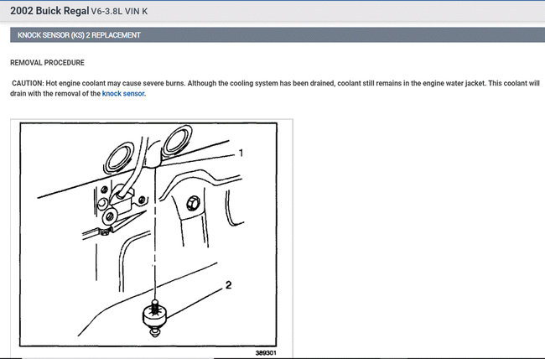Screen dimensions: 545x359
Task: Select the 2002 Buick Regal vehicle title
Action: [49, 11]
